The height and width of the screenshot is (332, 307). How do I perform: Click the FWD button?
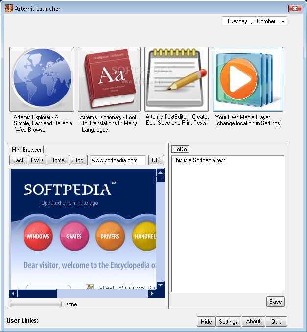click(37, 160)
